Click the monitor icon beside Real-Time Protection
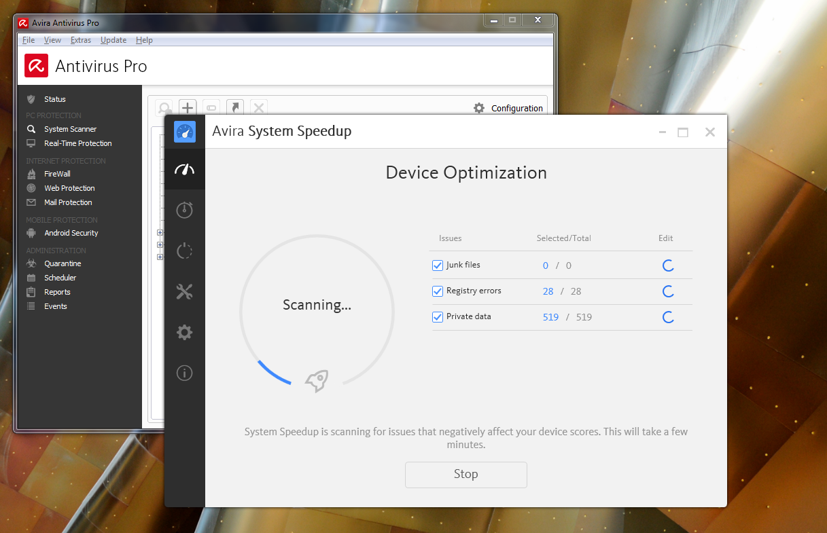 pos(31,143)
